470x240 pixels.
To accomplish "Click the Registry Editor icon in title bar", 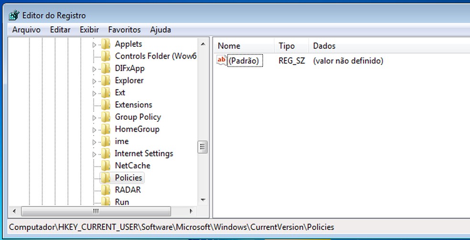I will pyautogui.click(x=13, y=15).
